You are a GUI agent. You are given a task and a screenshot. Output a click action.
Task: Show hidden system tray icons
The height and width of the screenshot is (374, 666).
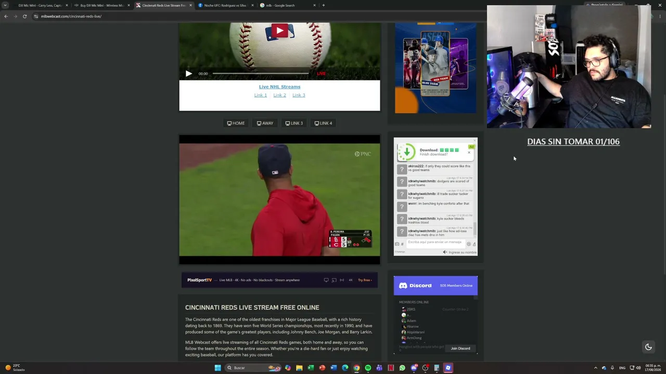pyautogui.click(x=596, y=368)
